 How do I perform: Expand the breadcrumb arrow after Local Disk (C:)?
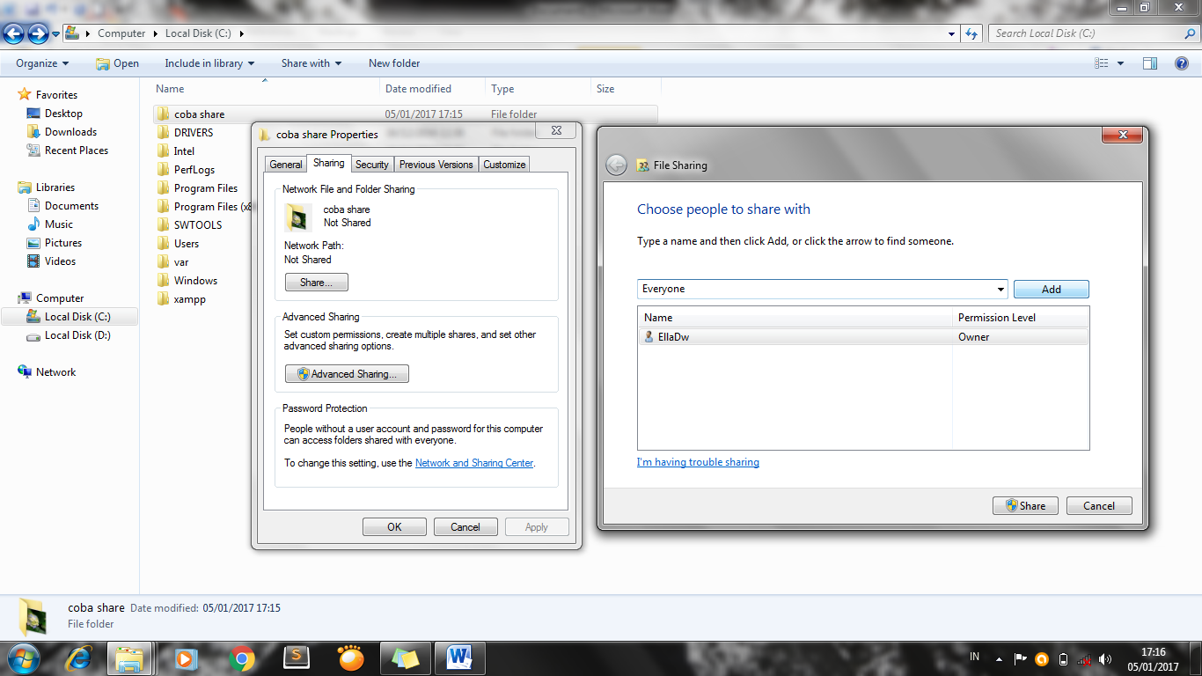point(241,33)
